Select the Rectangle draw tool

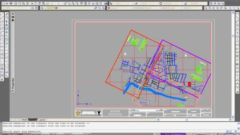click(x=2, y=28)
